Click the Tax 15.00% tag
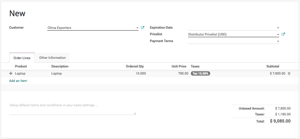 [x=201, y=74]
